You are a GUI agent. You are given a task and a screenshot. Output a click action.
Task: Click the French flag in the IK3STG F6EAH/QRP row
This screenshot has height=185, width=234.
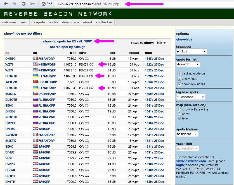coord(36,140)
